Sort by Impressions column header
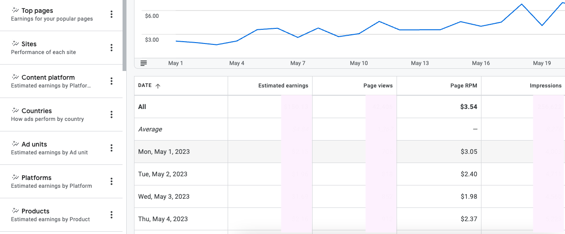This screenshot has width=565, height=234. 546,86
